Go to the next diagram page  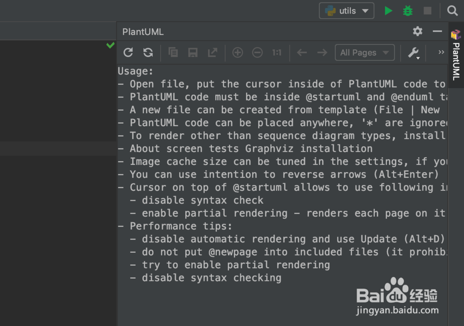point(322,52)
